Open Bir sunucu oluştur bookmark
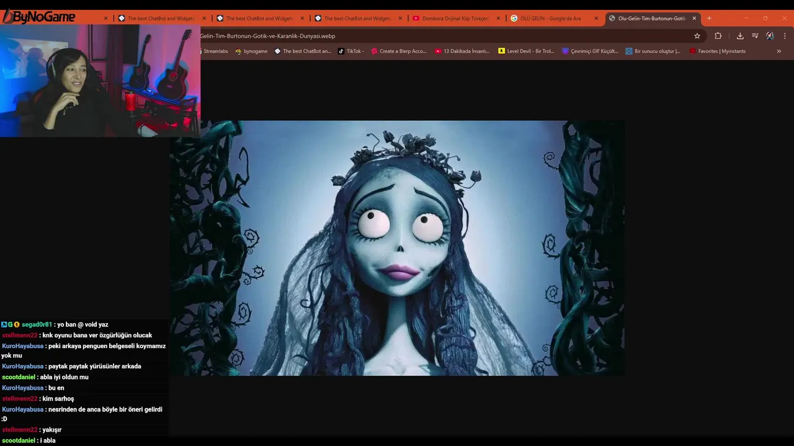This screenshot has width=794, height=446. coord(653,51)
